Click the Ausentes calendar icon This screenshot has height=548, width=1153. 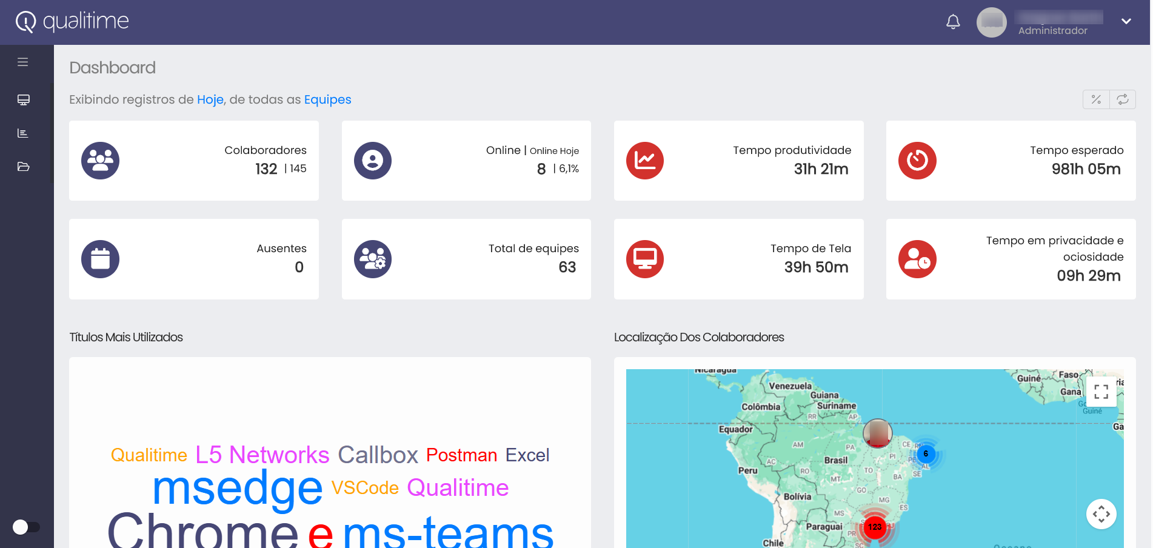pyautogui.click(x=101, y=259)
